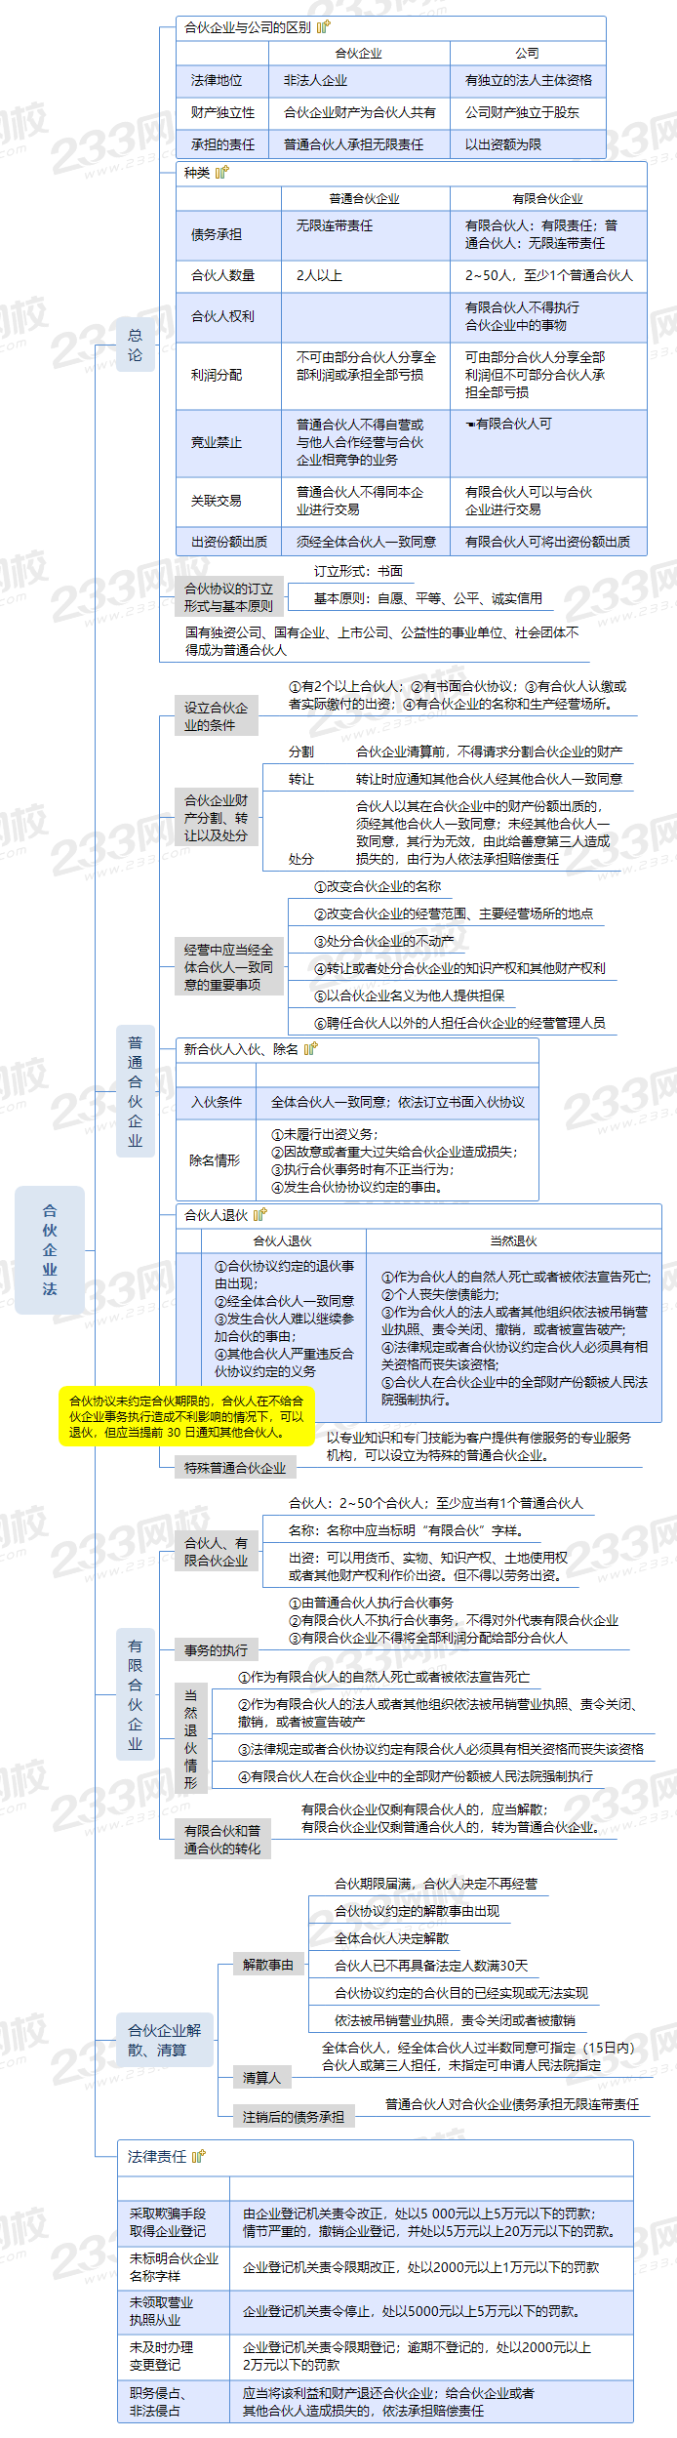Open the note icon beside 法律责任 heading
677x2438 pixels.
(199, 2156)
